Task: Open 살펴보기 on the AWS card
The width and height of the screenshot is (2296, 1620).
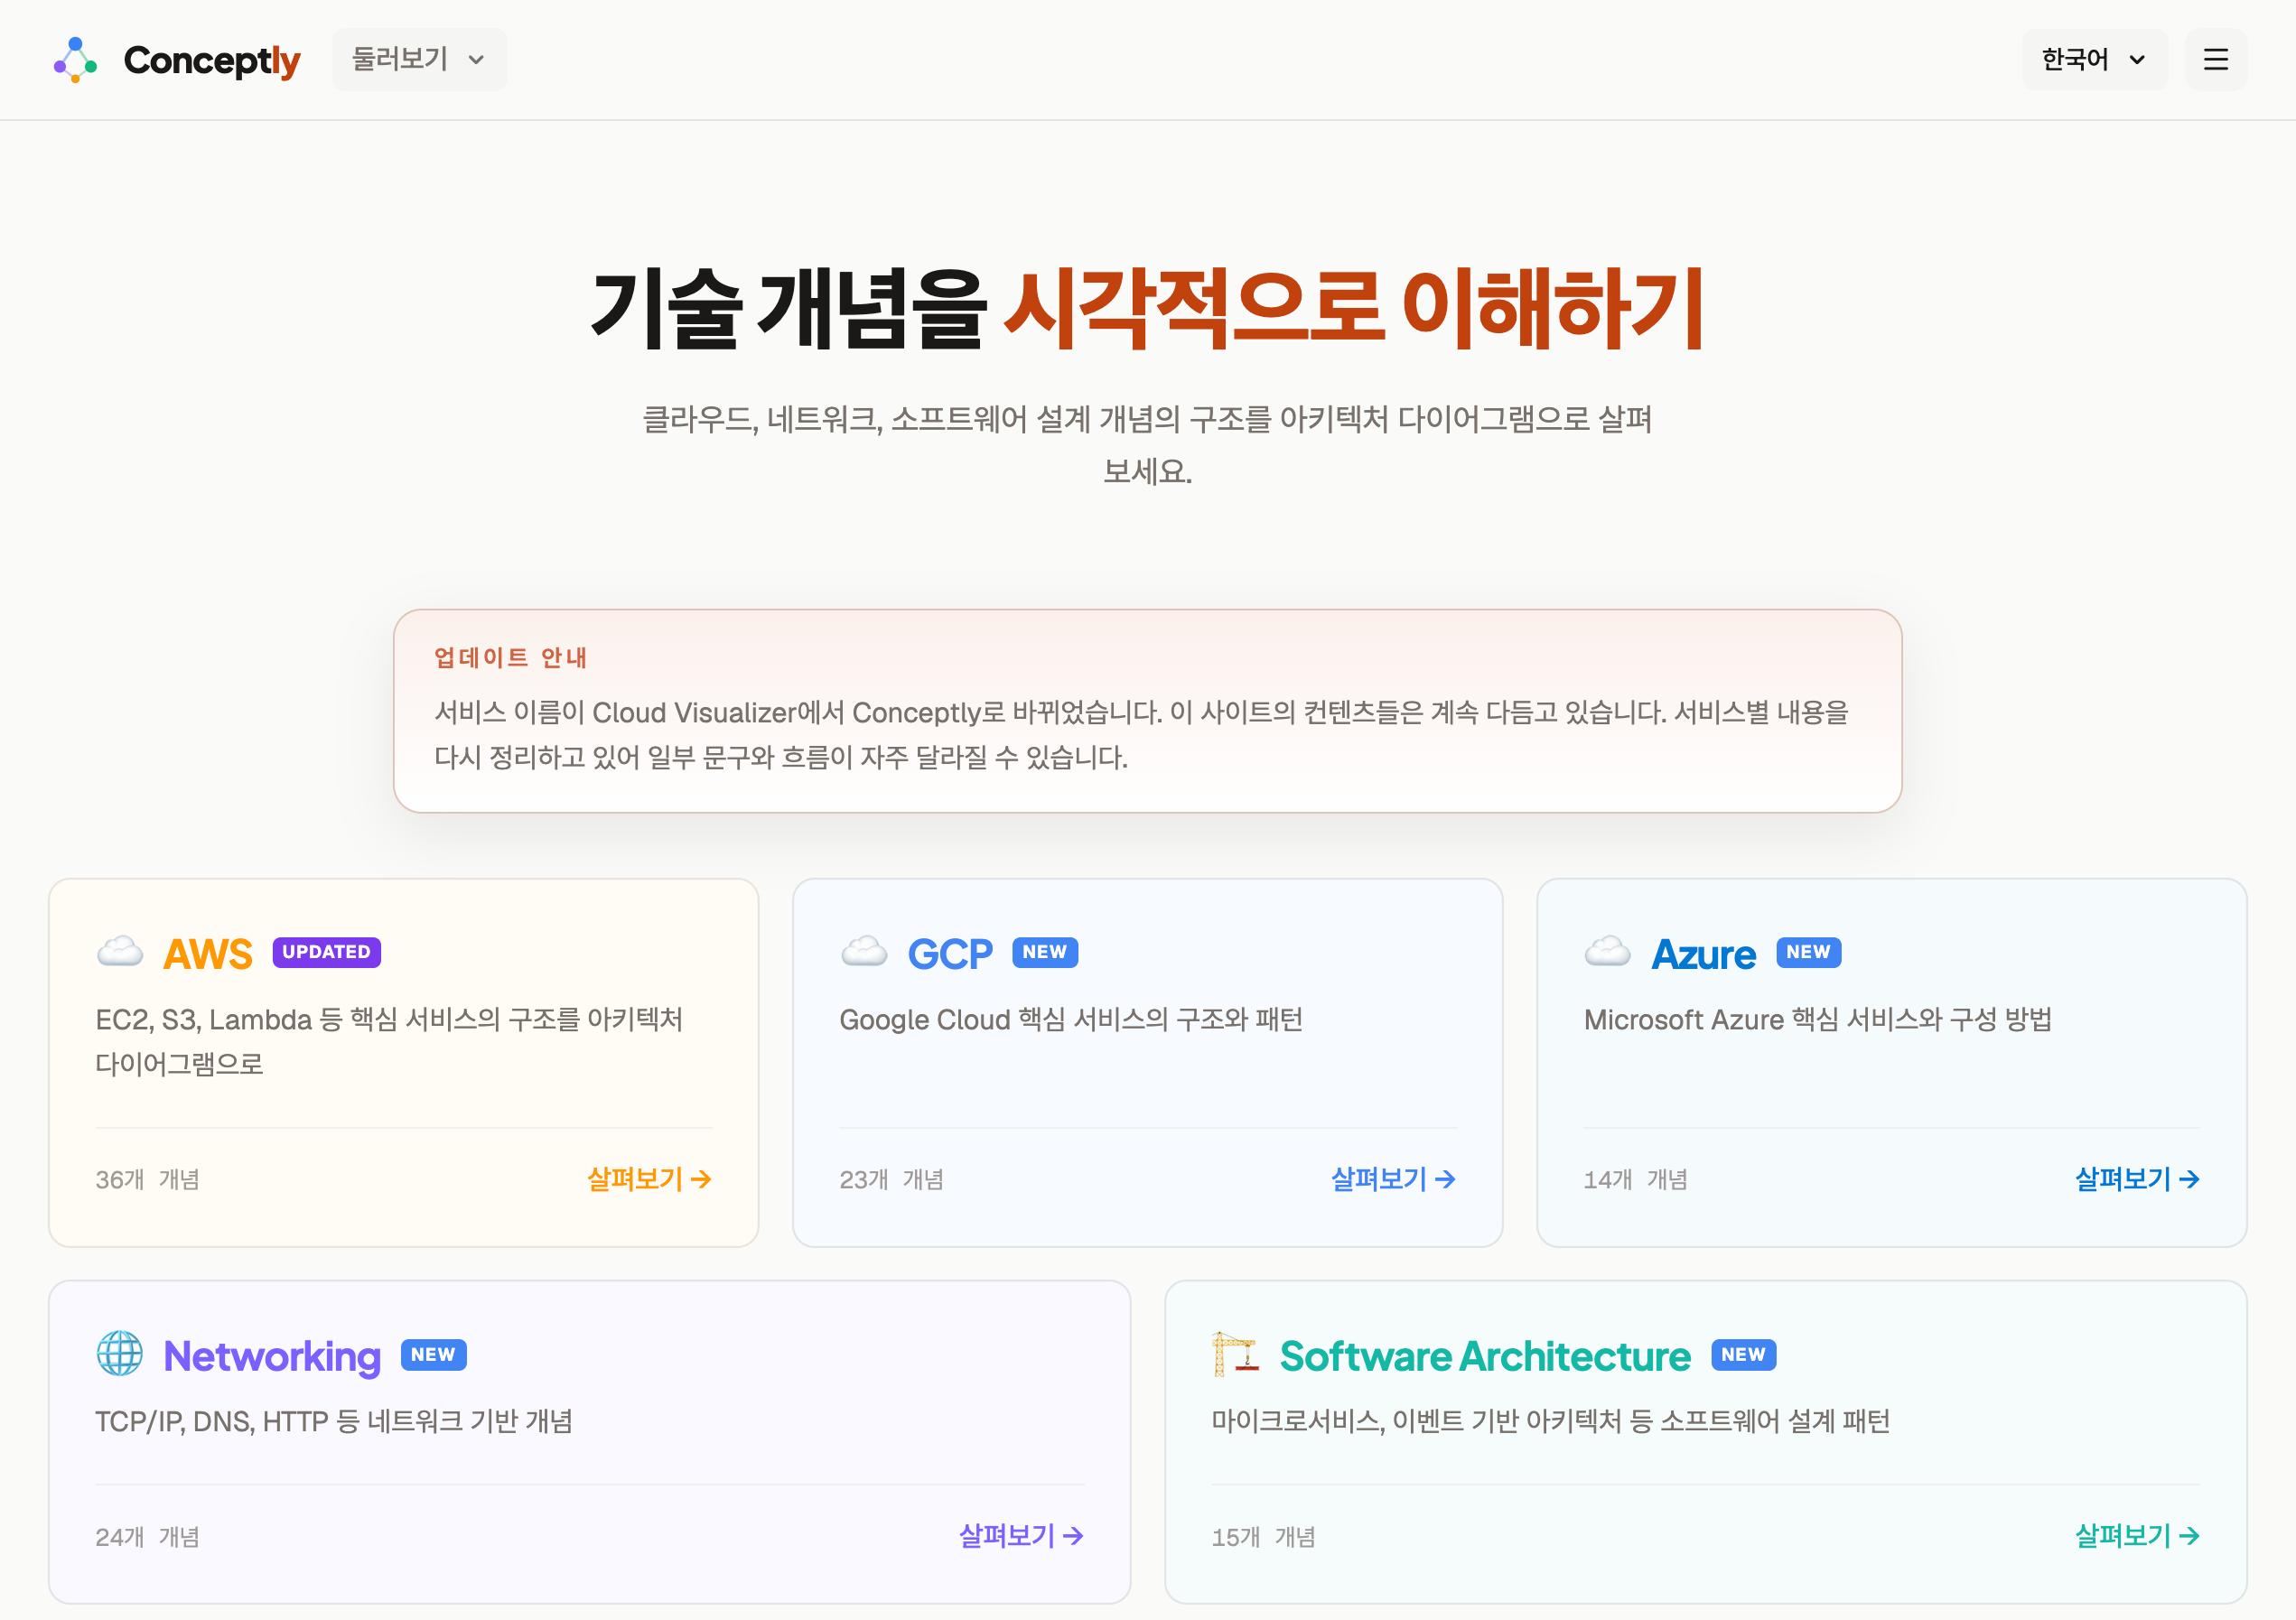Action: (634, 1180)
